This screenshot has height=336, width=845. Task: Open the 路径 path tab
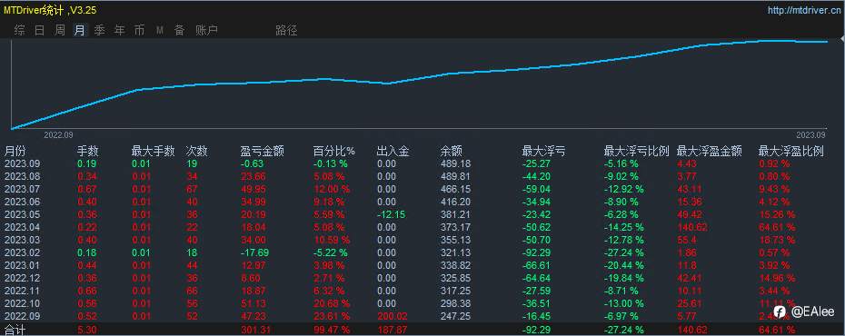(286, 30)
